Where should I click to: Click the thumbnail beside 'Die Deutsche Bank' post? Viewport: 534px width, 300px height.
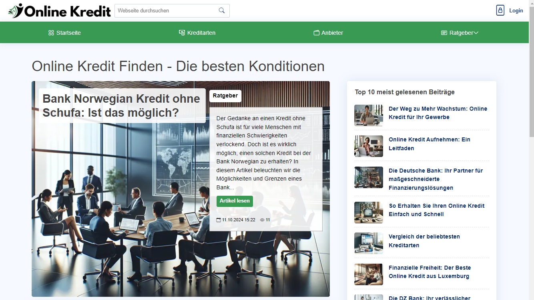[x=368, y=177]
